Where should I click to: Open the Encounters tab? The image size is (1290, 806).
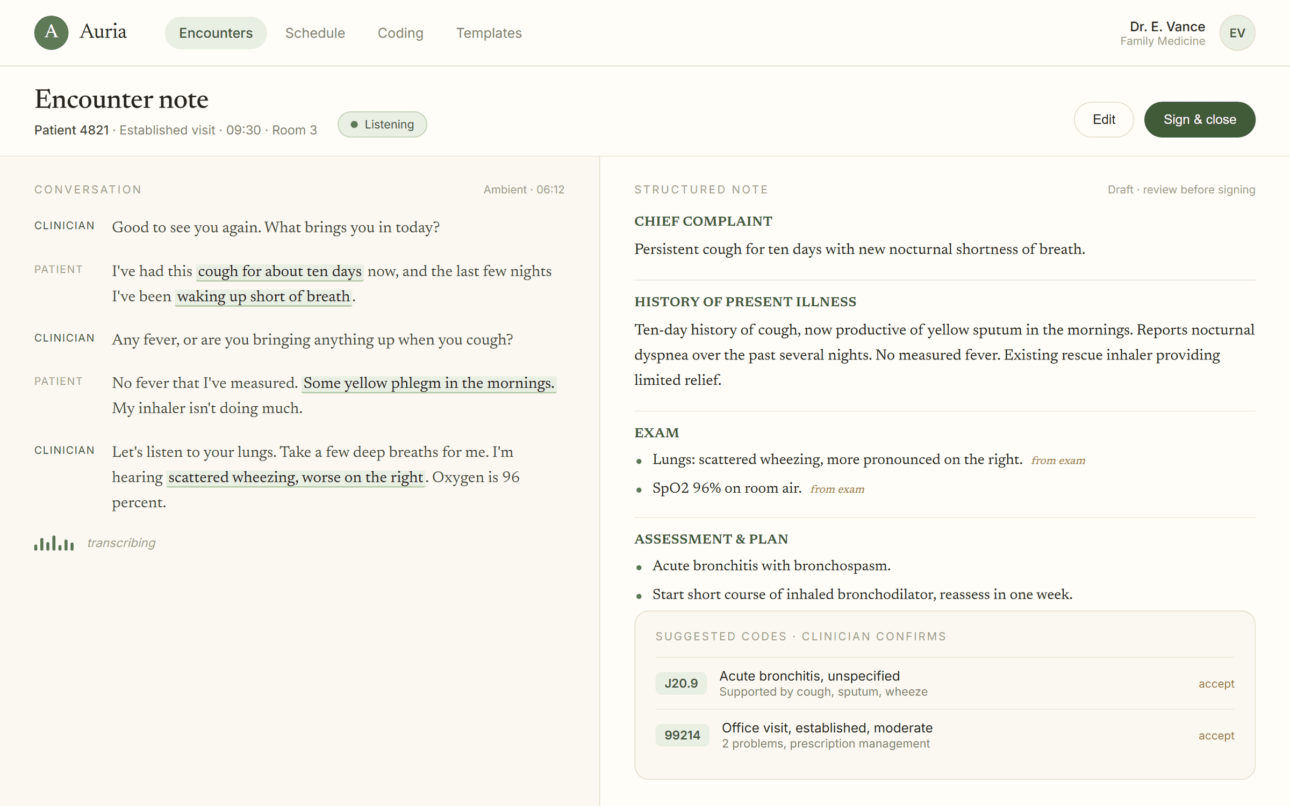click(216, 33)
